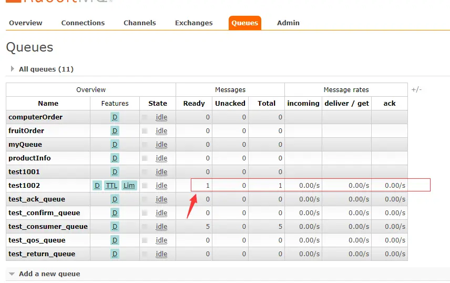Click the TTL feature badge for test1002
The height and width of the screenshot is (283, 450).
(111, 186)
